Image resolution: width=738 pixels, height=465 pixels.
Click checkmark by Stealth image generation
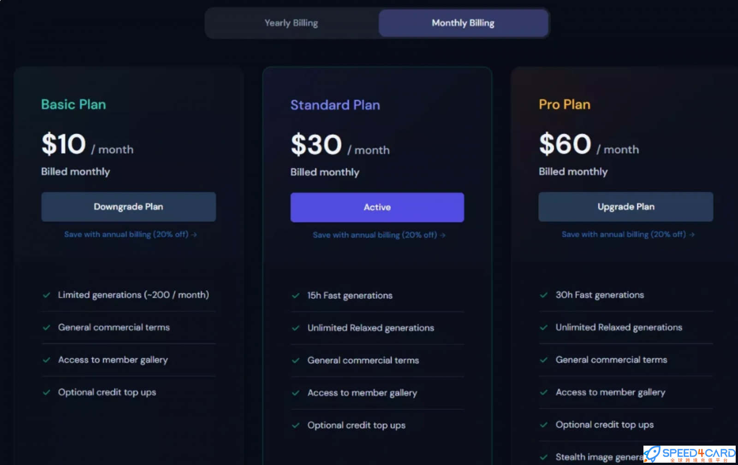544,457
